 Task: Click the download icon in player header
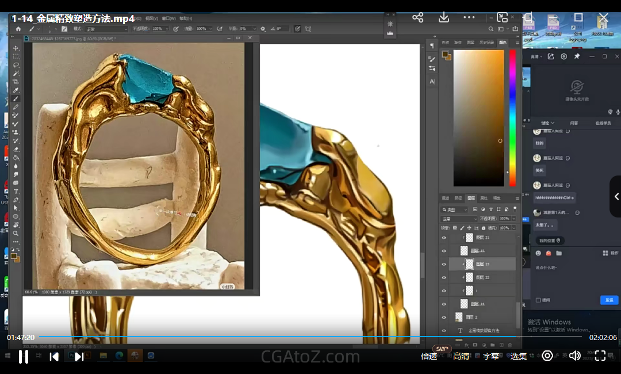[x=444, y=18]
